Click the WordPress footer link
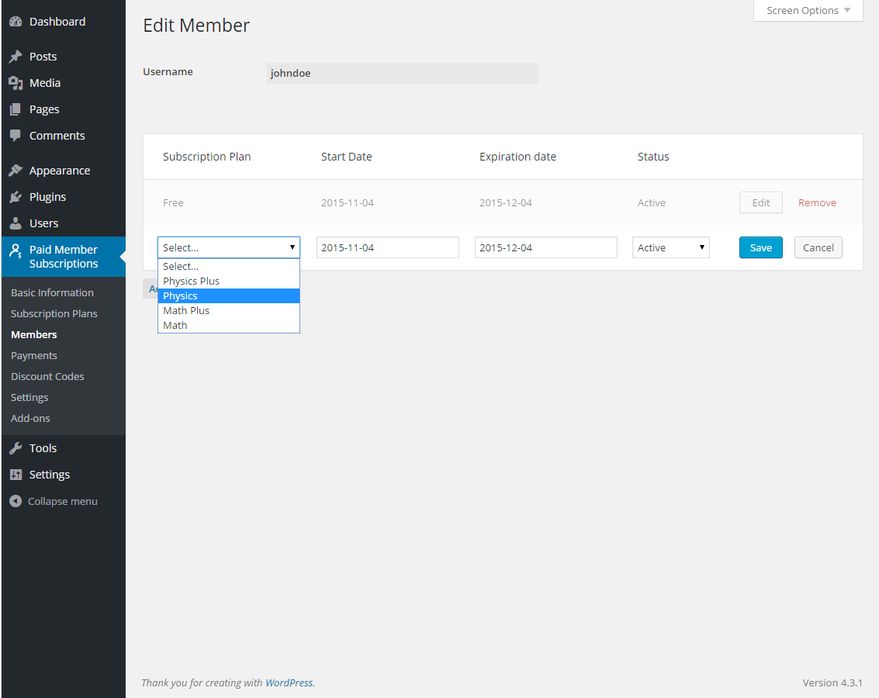Screen dimensions: 879x698 [289, 682]
